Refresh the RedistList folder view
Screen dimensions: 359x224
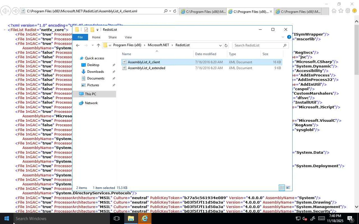226,45
